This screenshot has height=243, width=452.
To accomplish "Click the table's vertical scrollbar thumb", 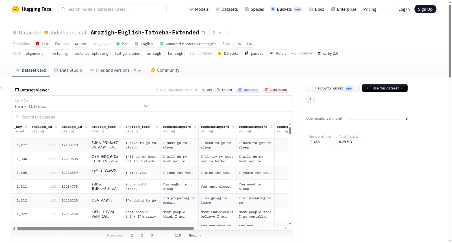I will pyautogui.click(x=290, y=131).
